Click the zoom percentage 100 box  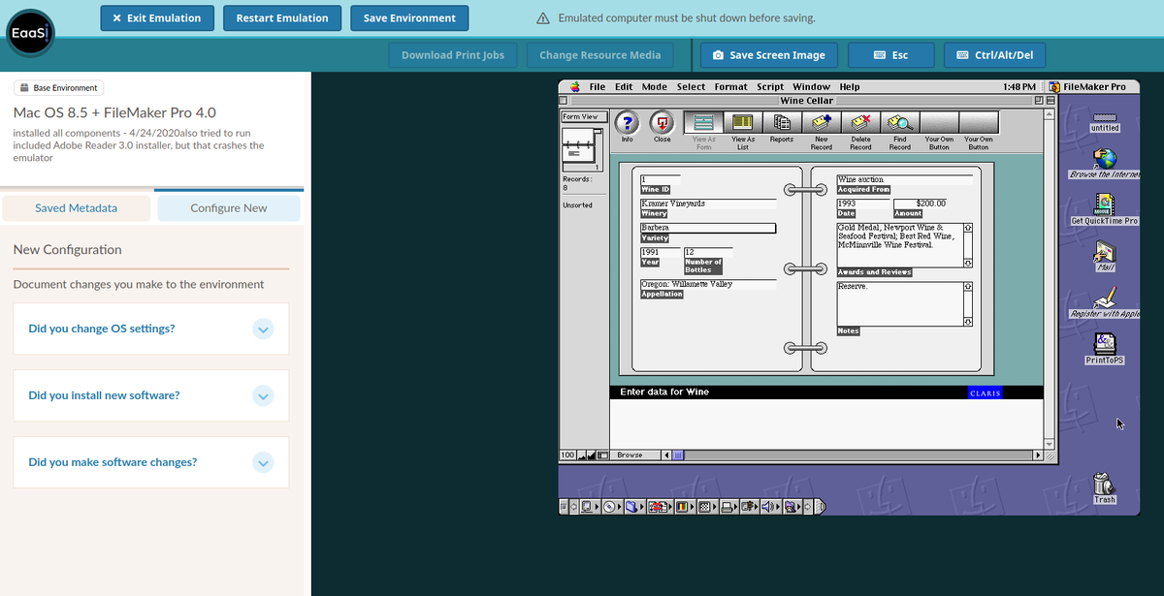pyautogui.click(x=567, y=455)
